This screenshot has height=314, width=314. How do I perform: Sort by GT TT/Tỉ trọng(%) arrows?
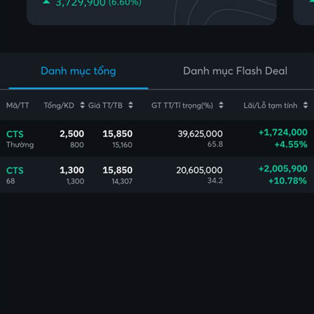(x=221, y=105)
